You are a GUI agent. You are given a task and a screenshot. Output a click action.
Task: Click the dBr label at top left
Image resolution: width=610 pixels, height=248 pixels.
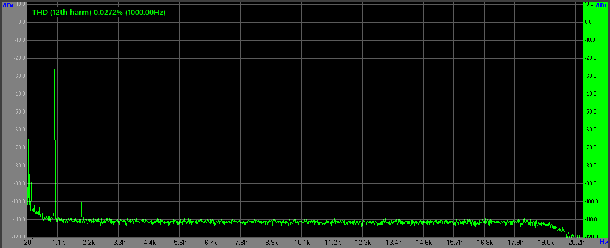pyautogui.click(x=8, y=5)
